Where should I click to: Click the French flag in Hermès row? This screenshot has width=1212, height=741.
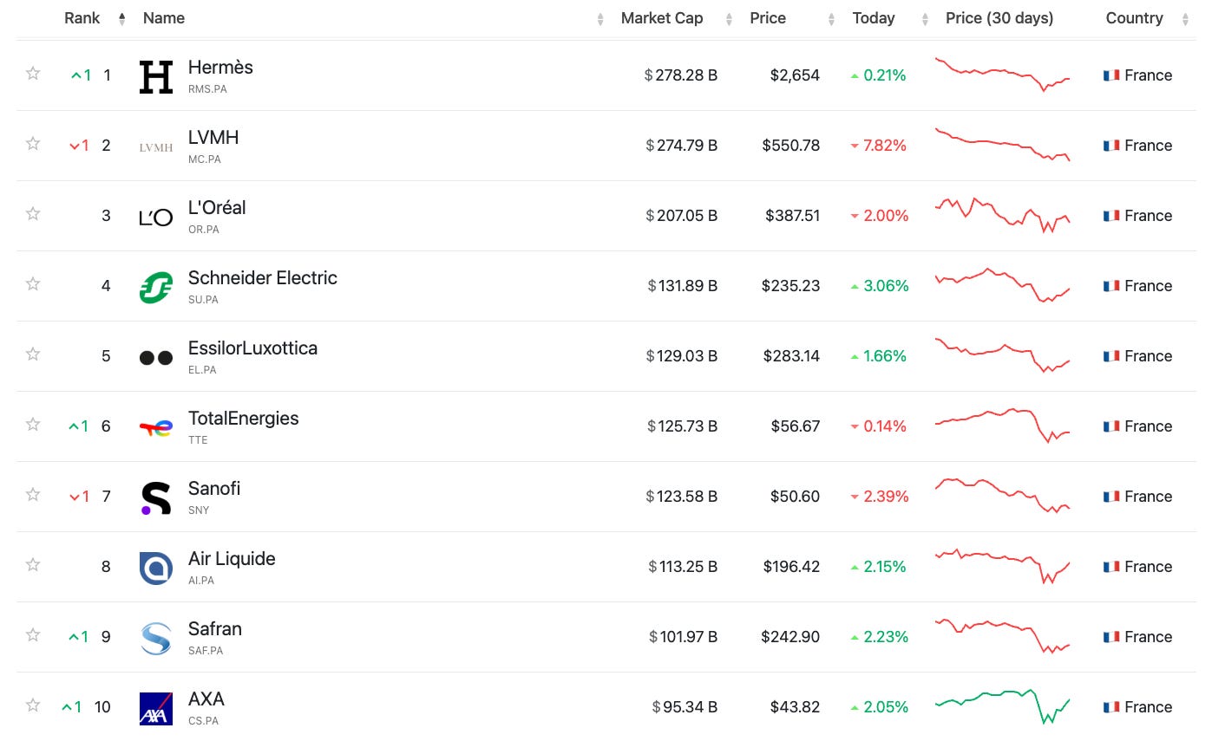point(1111,75)
